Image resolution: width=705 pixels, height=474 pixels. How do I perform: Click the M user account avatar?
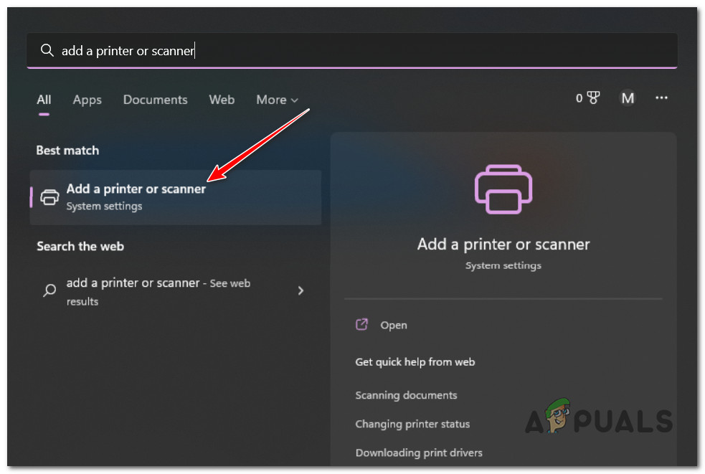tap(628, 98)
